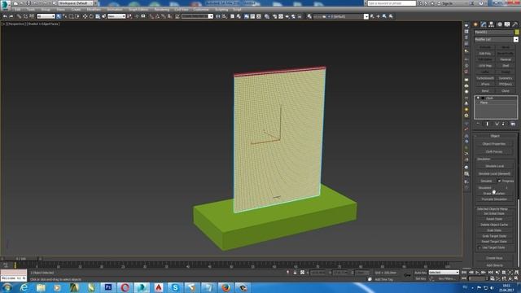Click Play Animation button
The height and width of the screenshot is (293, 521).
[477, 273]
